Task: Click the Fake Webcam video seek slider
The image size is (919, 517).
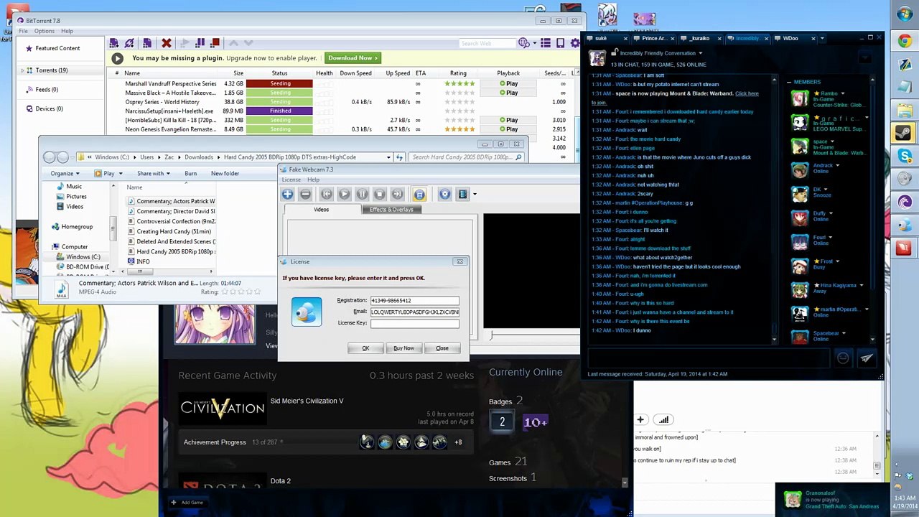Action: [x=534, y=335]
